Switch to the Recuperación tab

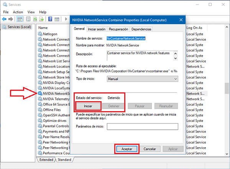118,29
